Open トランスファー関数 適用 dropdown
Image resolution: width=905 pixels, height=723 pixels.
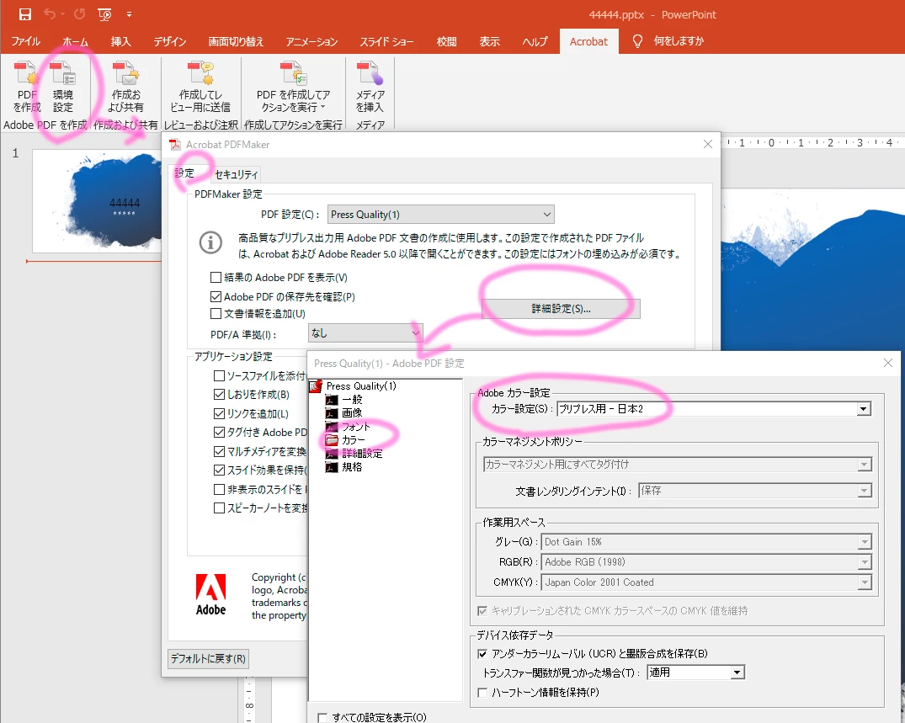tap(695, 672)
